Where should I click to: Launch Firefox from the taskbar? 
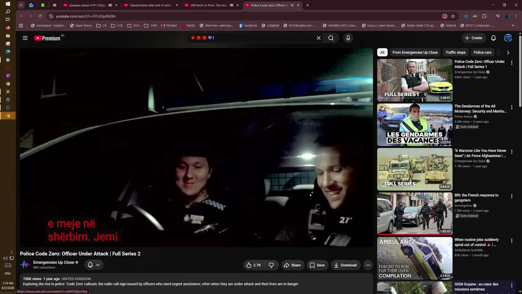(8, 28)
